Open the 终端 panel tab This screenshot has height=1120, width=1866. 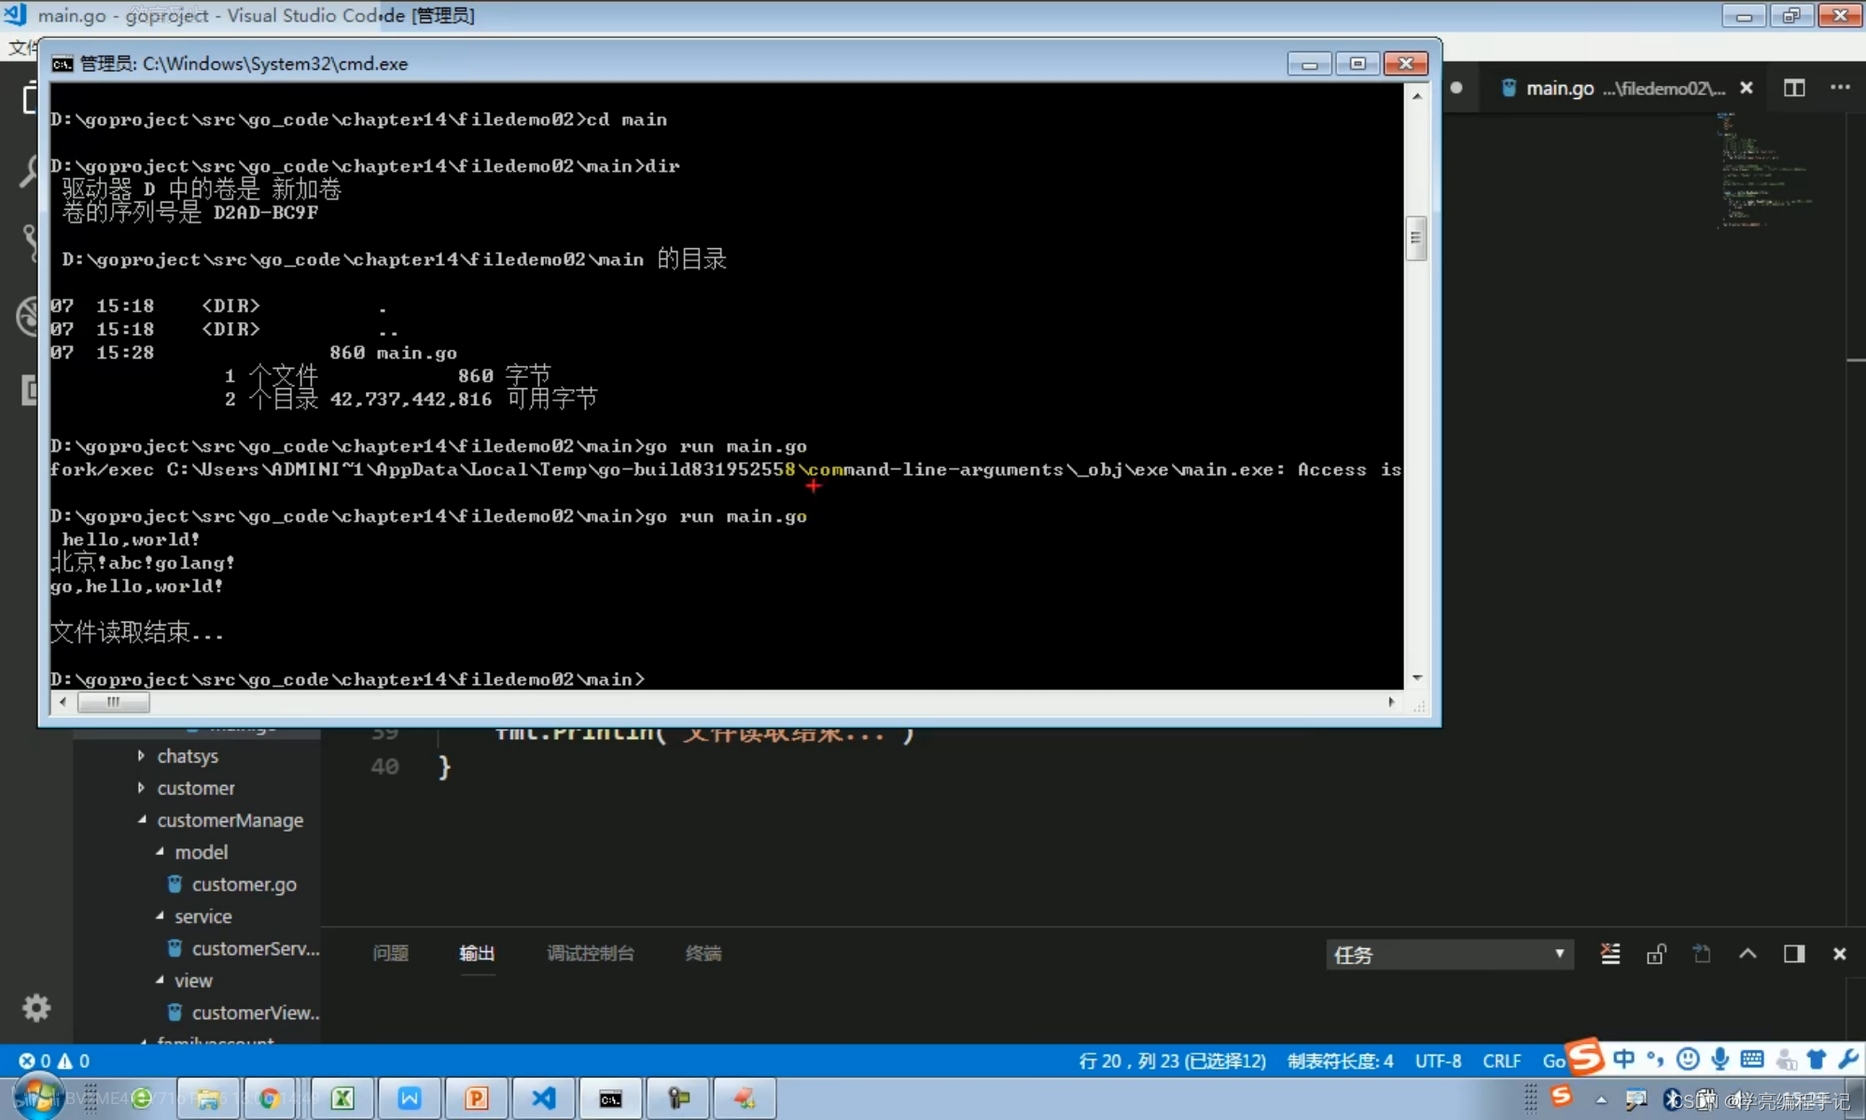point(703,953)
